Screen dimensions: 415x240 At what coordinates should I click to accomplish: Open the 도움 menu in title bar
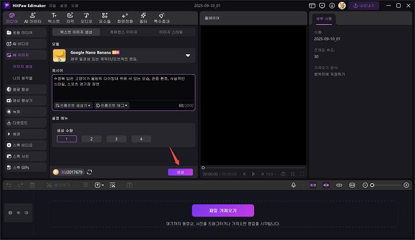tap(75, 6)
